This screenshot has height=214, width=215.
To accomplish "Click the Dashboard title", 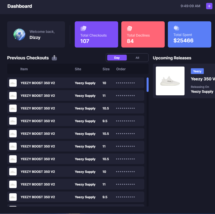I will pos(20,6).
